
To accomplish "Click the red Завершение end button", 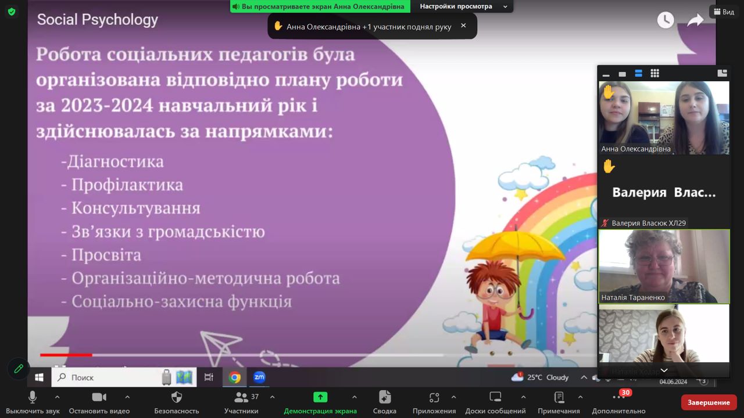I will (x=709, y=402).
